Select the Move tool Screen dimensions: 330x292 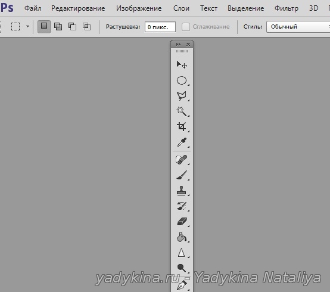(182, 64)
